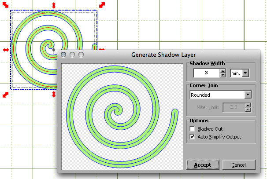Screen dimensions: 267x179
Task: Increase Miter Limit with up arrow
Action: pos(248,105)
